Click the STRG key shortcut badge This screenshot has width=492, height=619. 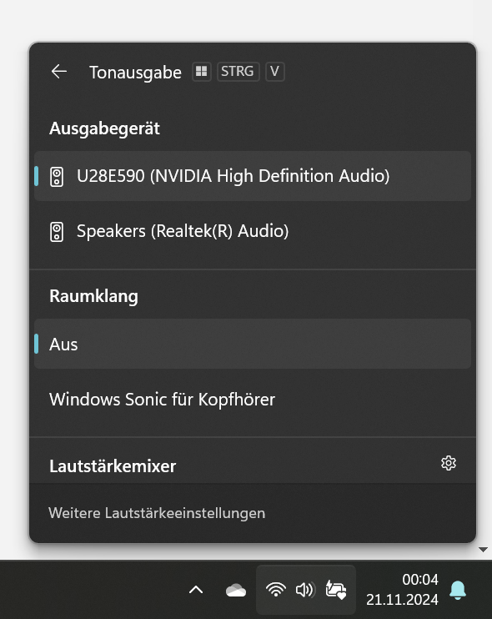pyautogui.click(x=238, y=72)
